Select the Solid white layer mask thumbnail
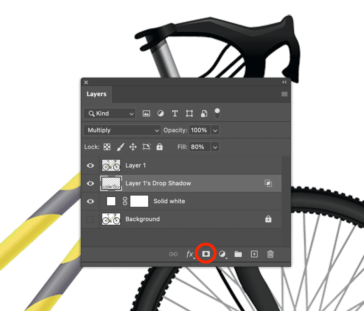364x311 pixels. (x=139, y=201)
